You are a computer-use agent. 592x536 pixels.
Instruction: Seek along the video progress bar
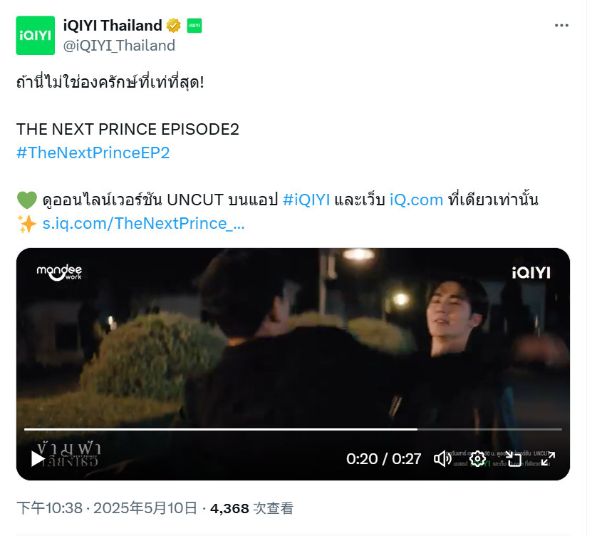point(293,429)
